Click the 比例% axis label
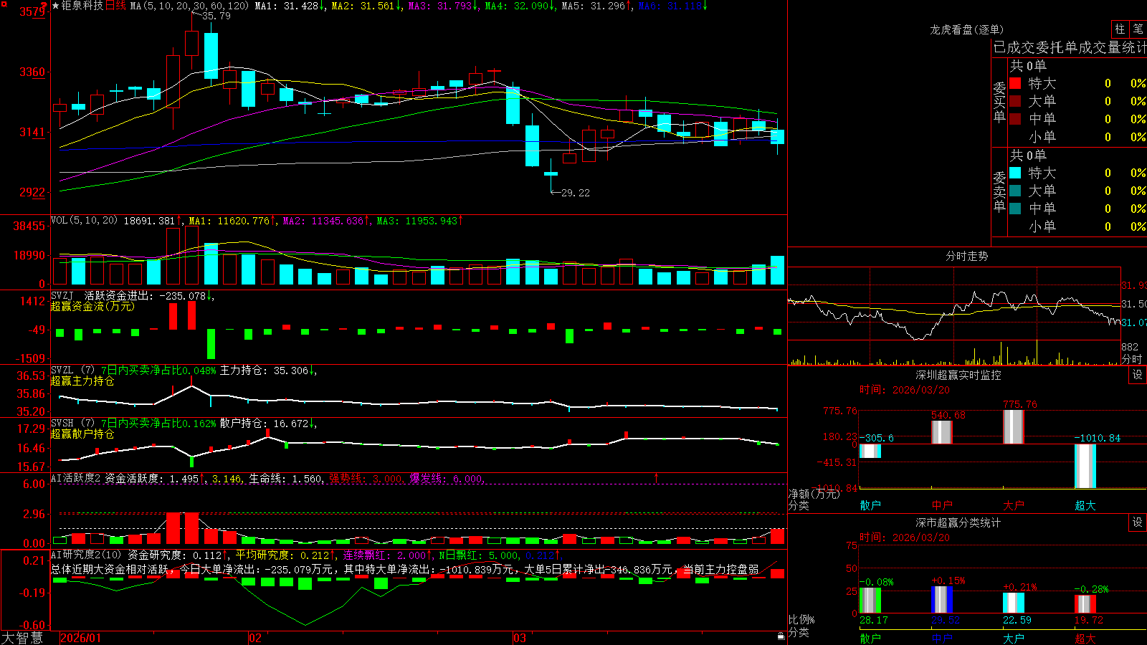Screen dimensions: 1147x645 [x=801, y=620]
